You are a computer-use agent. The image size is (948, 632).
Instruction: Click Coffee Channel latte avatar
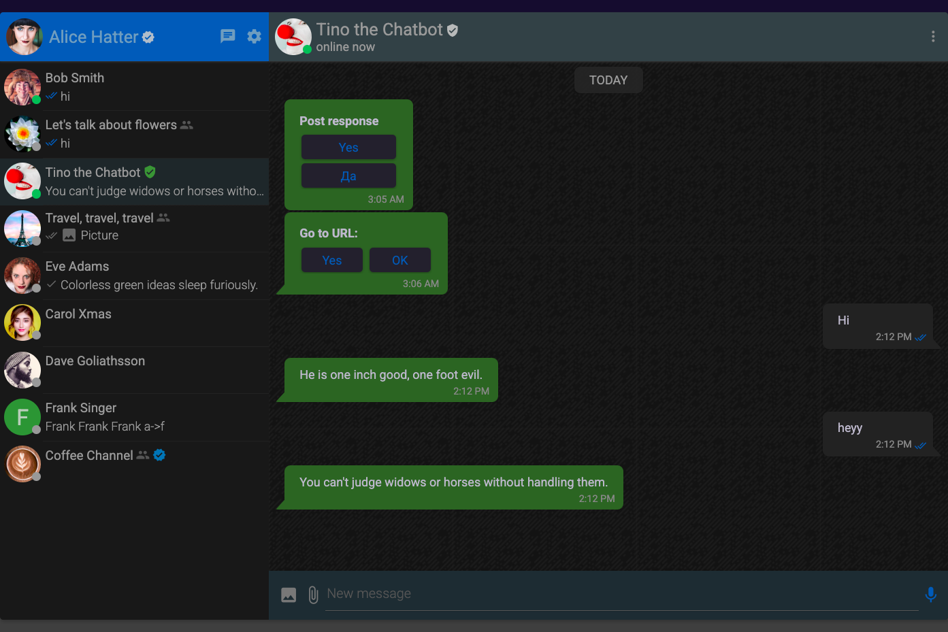click(x=22, y=464)
